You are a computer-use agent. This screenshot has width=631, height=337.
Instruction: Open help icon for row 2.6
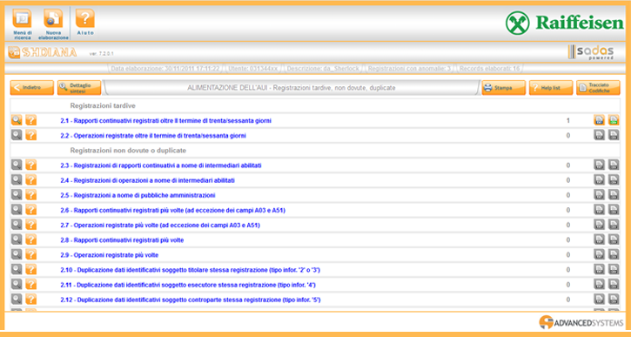[x=31, y=209]
